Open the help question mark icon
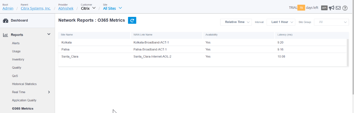 345,8
